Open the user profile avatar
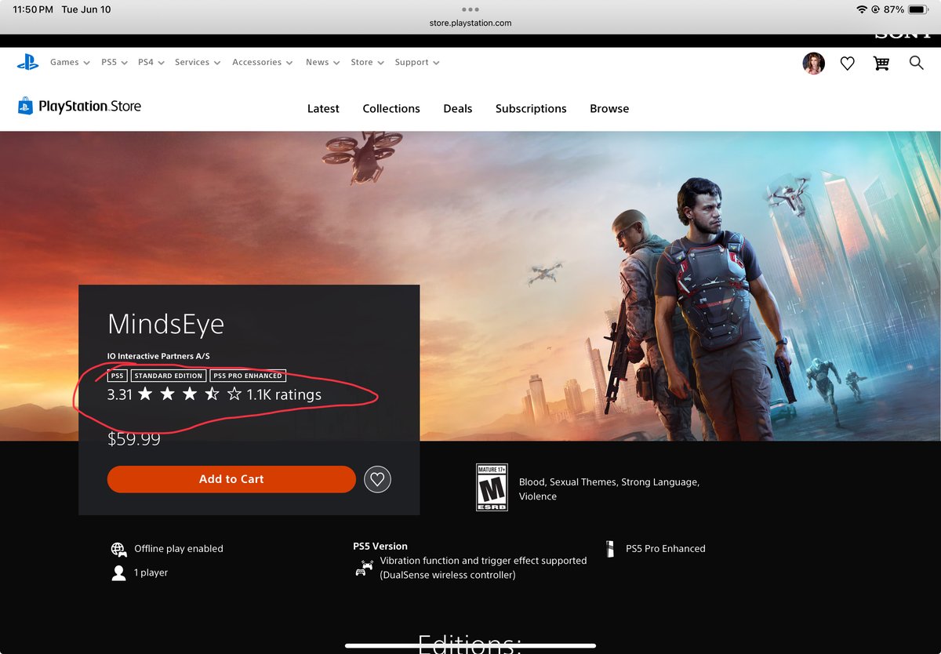 pyautogui.click(x=813, y=64)
